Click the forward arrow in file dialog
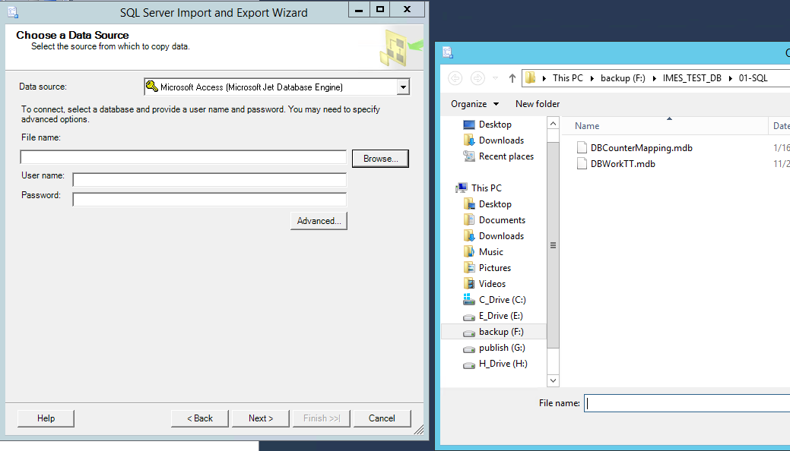The height and width of the screenshot is (451, 790). pos(477,78)
